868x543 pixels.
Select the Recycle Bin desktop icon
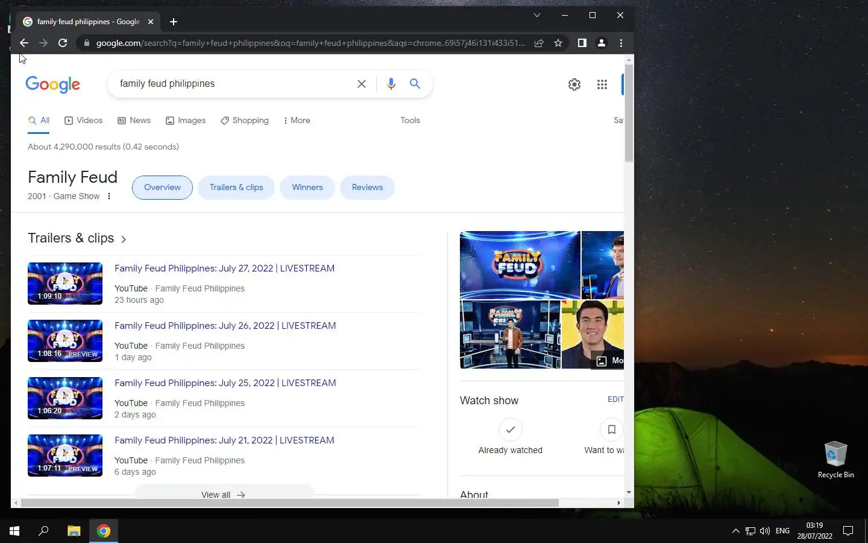[x=835, y=460]
